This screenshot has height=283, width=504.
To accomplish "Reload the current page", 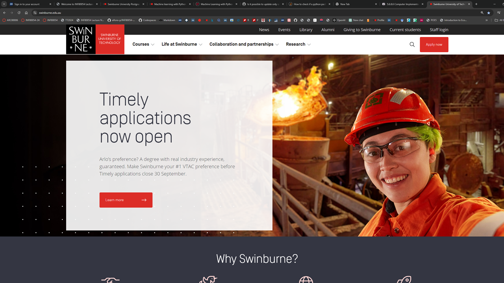I will pyautogui.click(x=19, y=12).
